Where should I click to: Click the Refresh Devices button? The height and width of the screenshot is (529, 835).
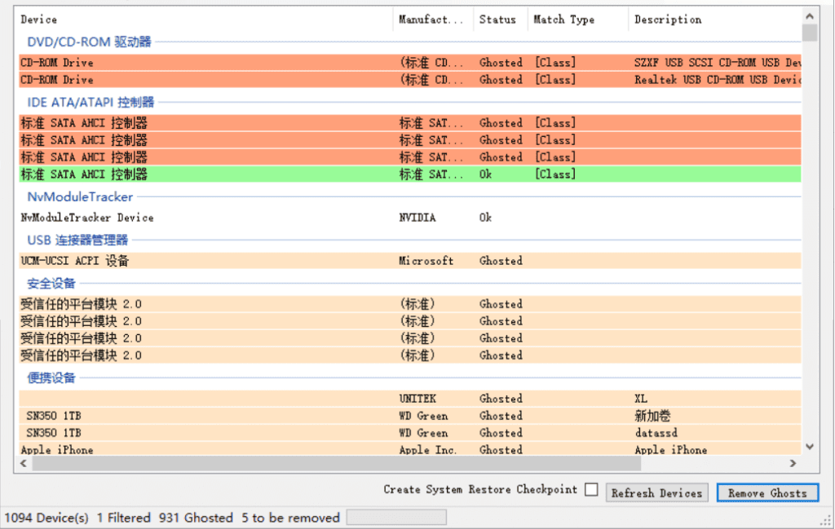pyautogui.click(x=656, y=493)
